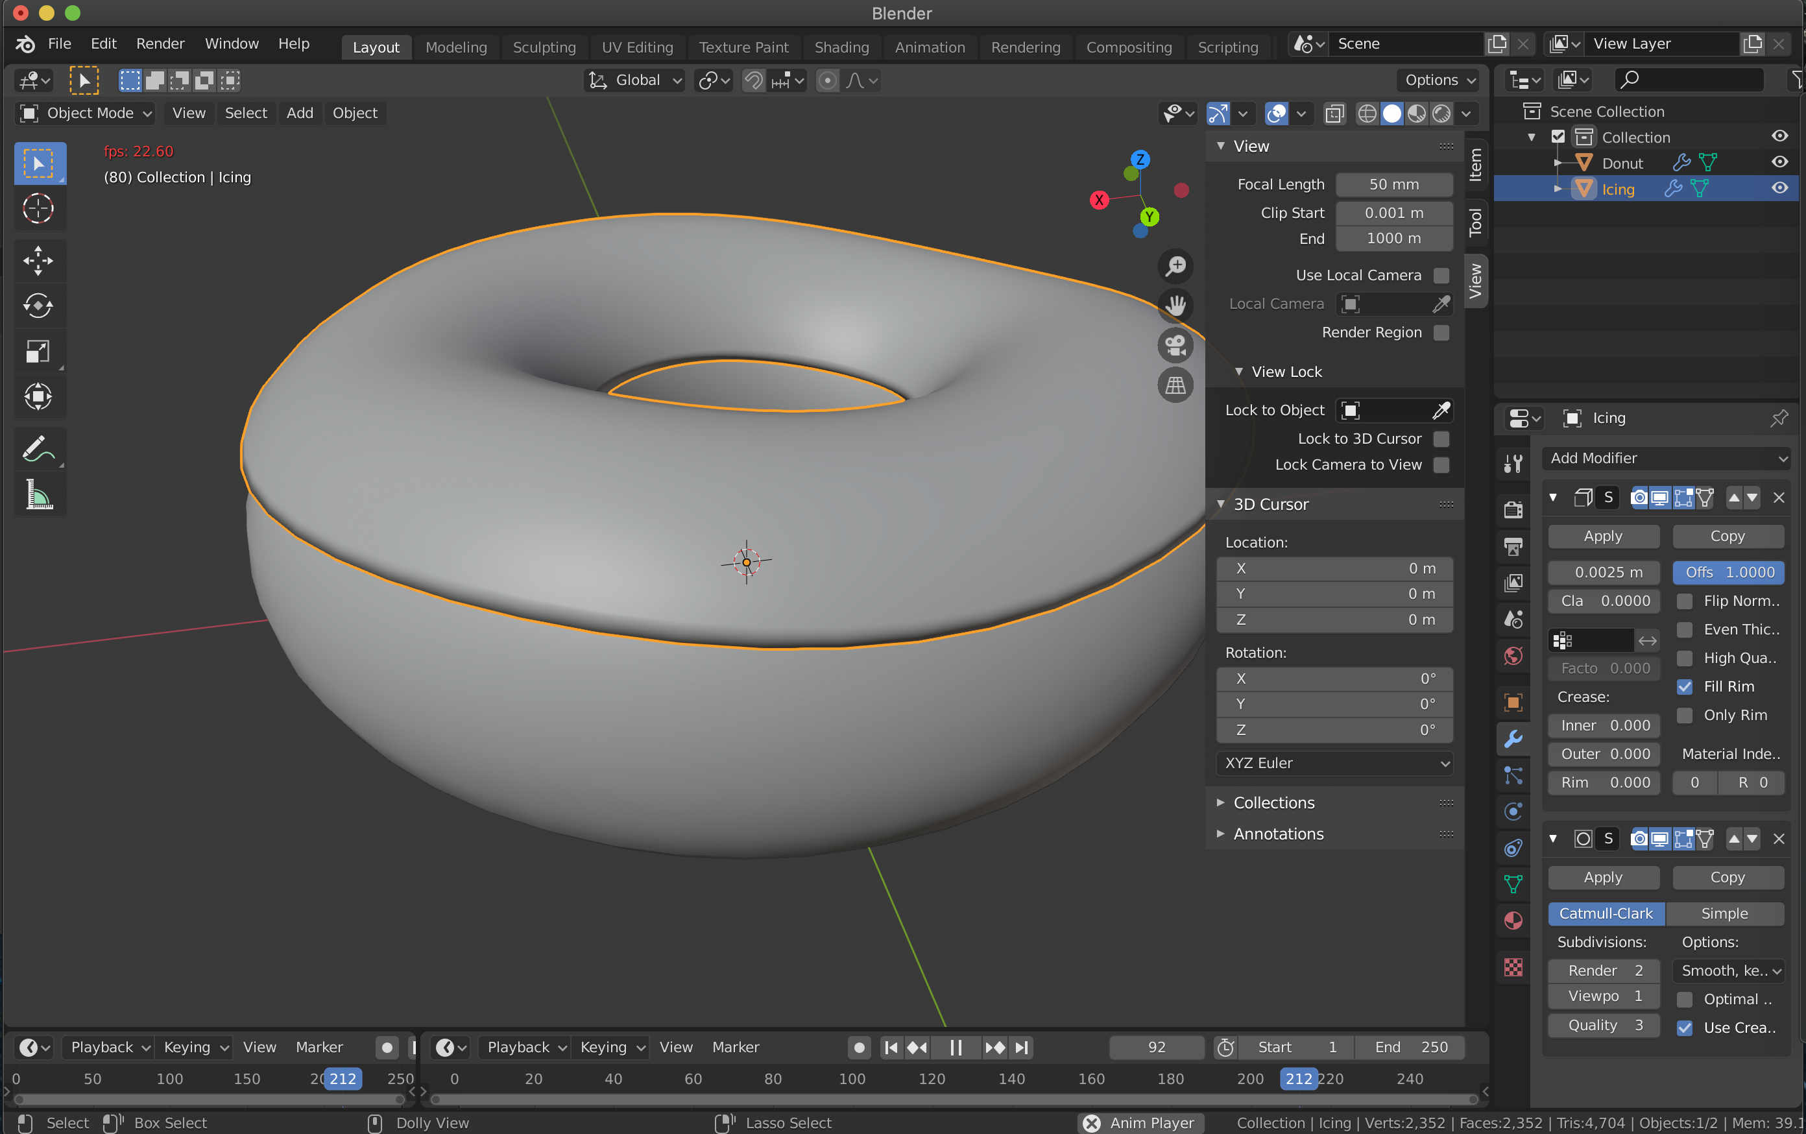Image resolution: width=1806 pixels, height=1134 pixels.
Task: Adjust the Offs offset slider
Action: click(1728, 572)
